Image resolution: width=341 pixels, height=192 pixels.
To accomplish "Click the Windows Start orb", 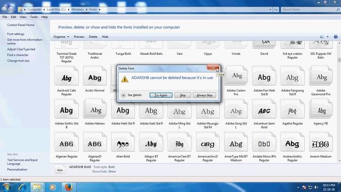I will (6, 187).
